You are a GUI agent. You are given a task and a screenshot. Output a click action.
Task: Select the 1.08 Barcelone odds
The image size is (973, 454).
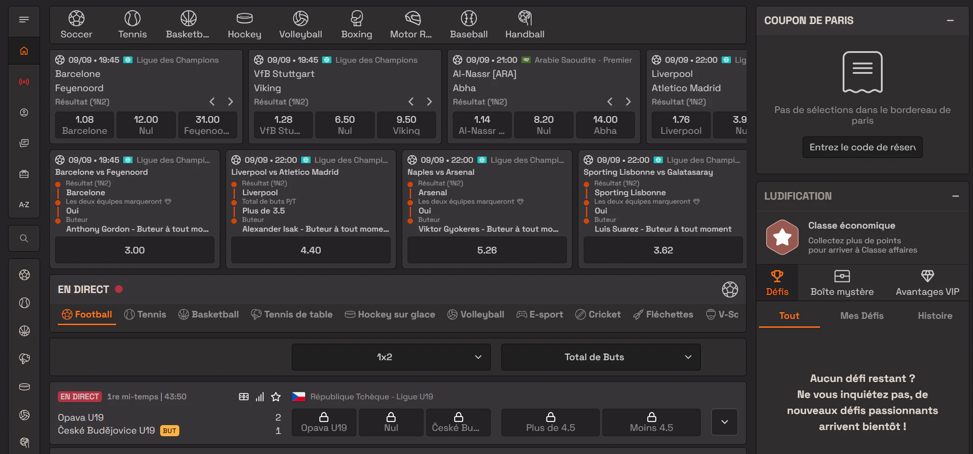(85, 125)
